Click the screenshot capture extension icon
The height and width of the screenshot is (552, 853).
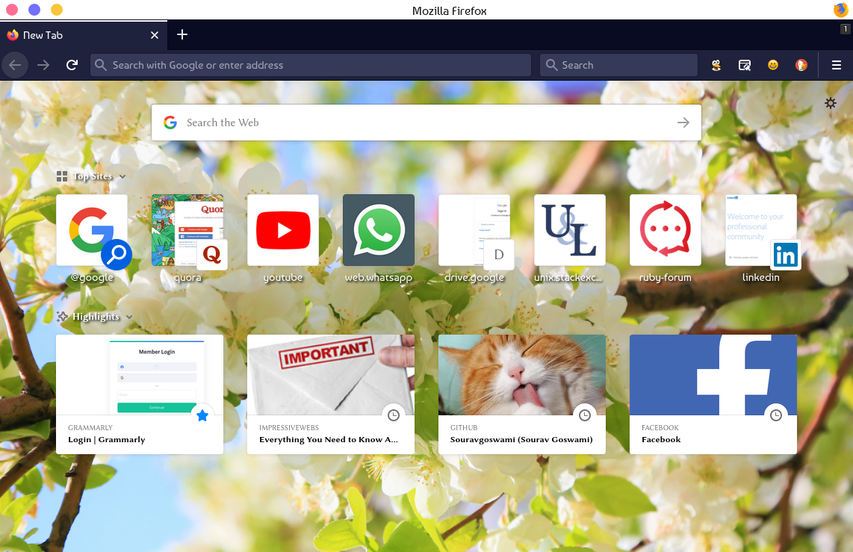tap(745, 65)
